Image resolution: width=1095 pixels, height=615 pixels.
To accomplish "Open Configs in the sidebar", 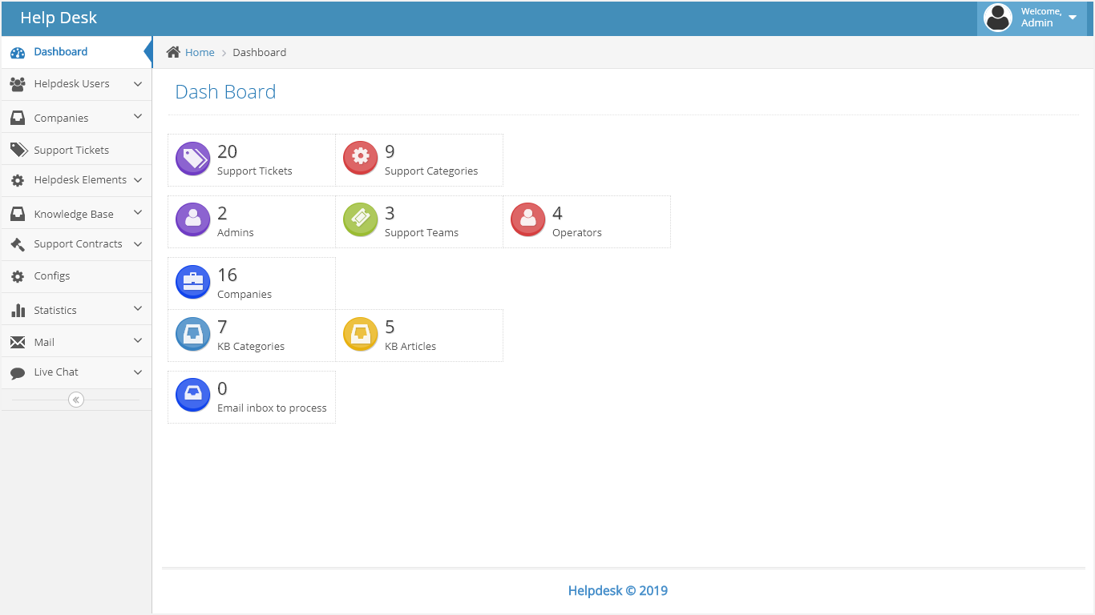I will [x=51, y=276].
